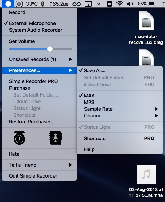Open the system volume speaker icon
165x202 pixels.
[130, 4]
